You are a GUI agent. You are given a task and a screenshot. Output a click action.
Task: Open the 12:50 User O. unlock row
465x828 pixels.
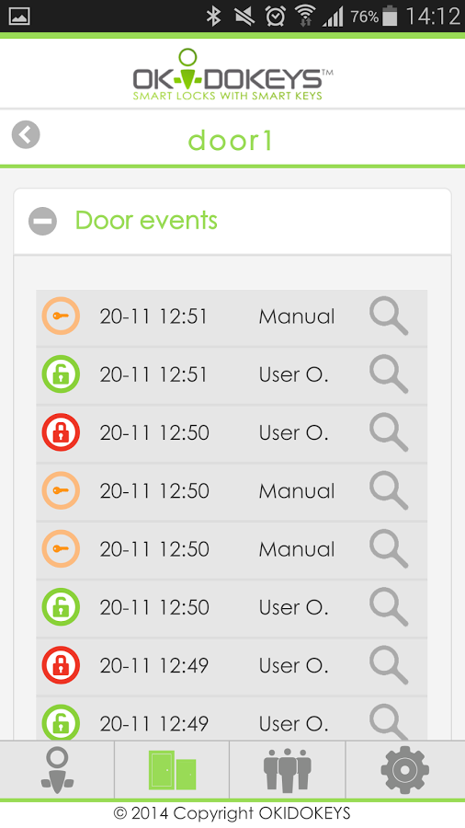(x=232, y=607)
